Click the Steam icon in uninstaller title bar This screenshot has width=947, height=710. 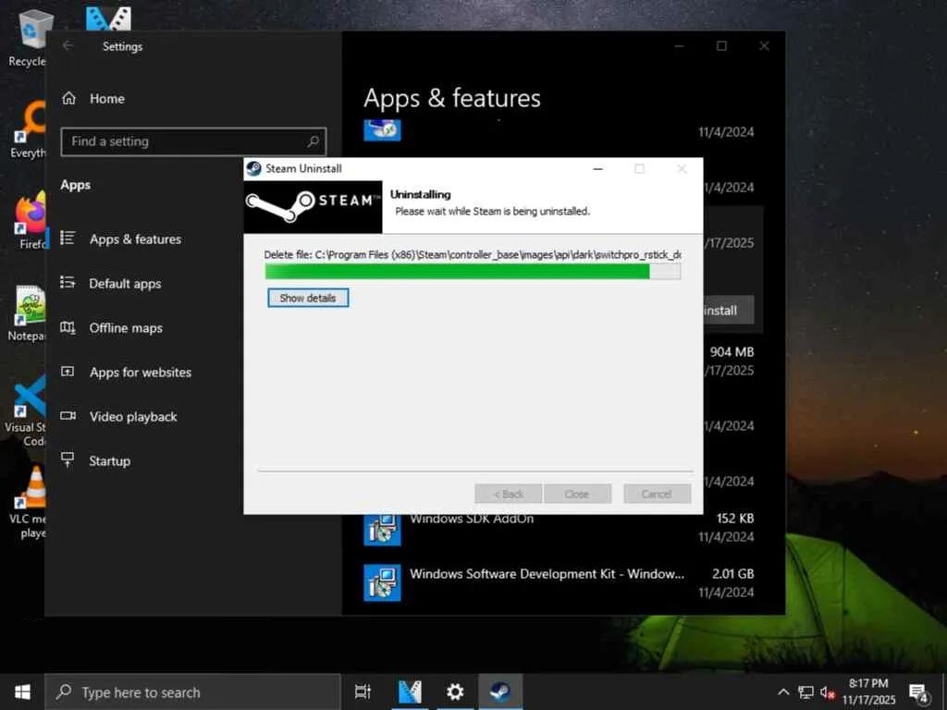coord(253,168)
